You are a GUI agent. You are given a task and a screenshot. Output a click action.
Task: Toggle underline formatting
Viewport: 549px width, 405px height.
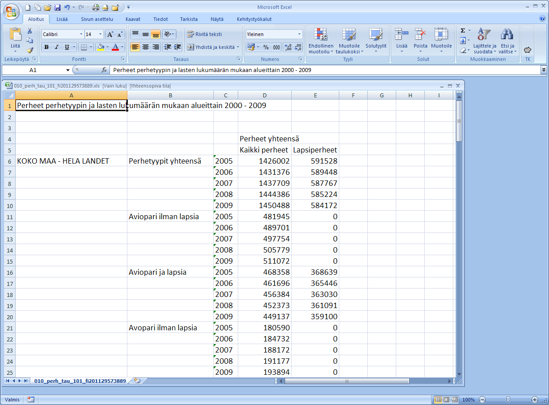click(x=67, y=47)
